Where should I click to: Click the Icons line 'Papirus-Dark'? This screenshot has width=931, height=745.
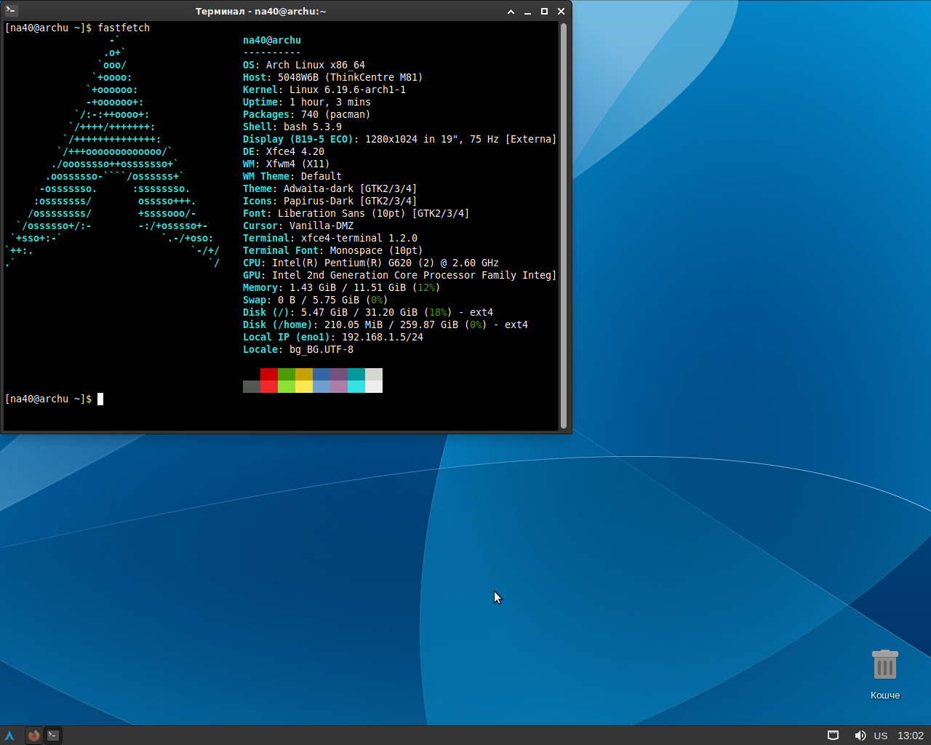coord(330,201)
